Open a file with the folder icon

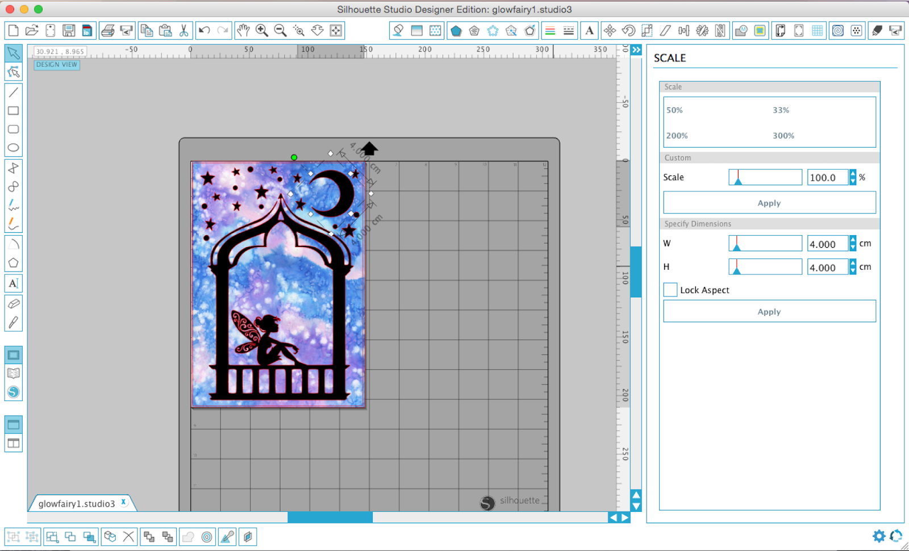point(32,31)
